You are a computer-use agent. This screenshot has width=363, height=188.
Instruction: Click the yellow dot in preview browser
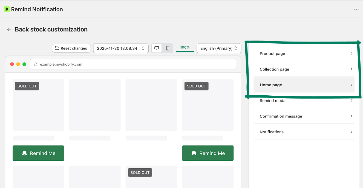(18, 64)
